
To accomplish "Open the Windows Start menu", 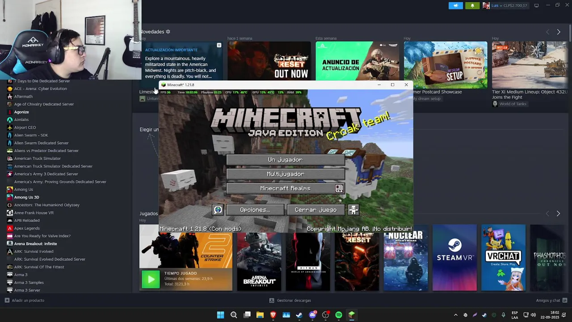I will [220, 315].
